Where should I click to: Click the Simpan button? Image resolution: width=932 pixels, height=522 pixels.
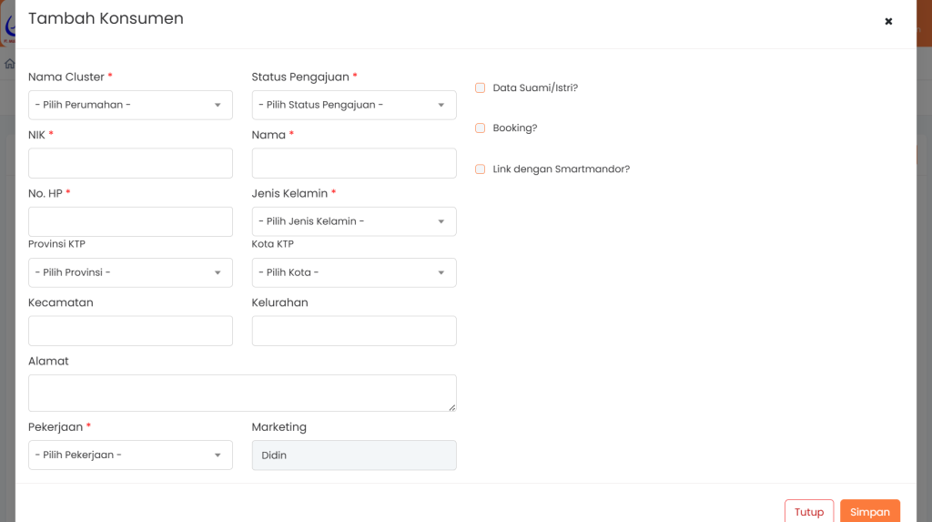coord(869,511)
